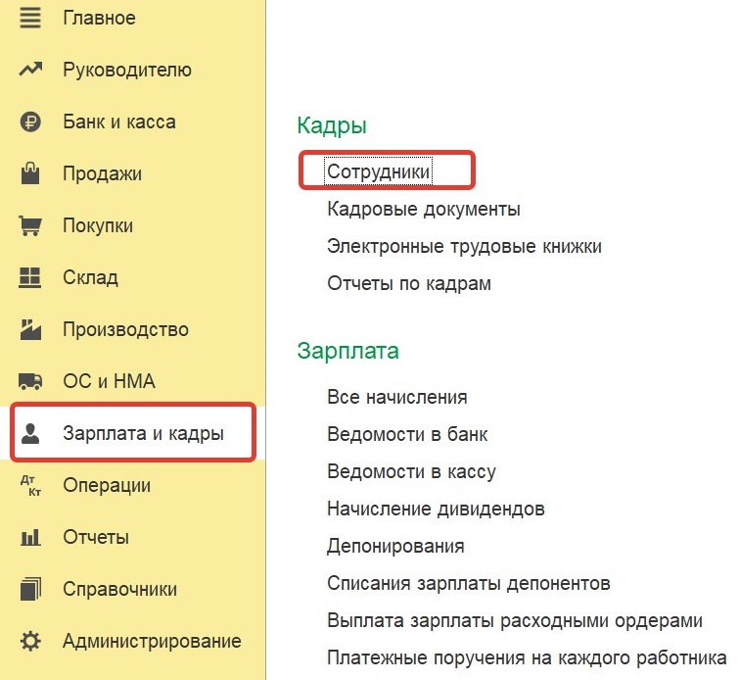Click the Дт/Кт icon for Операции

tap(30, 486)
